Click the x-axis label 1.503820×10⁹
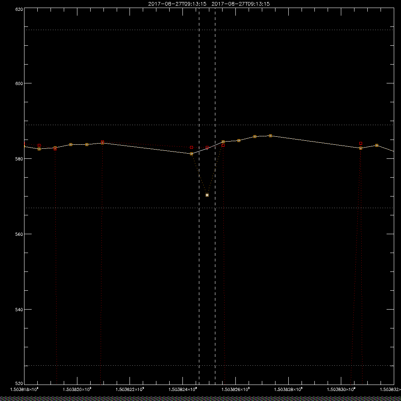 (77, 389)
